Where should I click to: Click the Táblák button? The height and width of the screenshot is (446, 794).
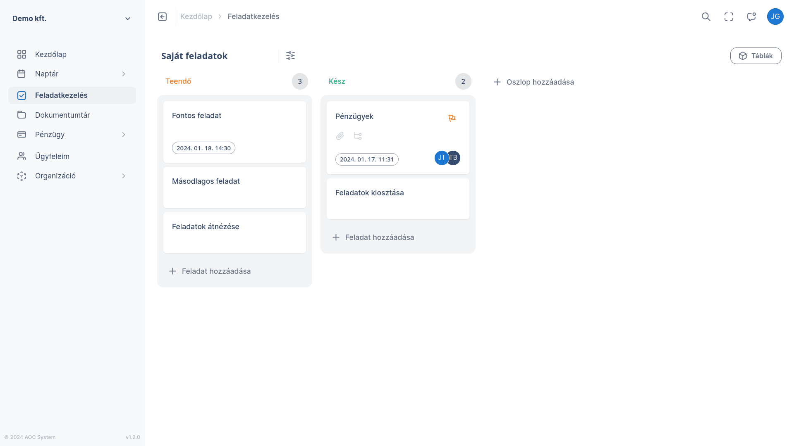(756, 55)
